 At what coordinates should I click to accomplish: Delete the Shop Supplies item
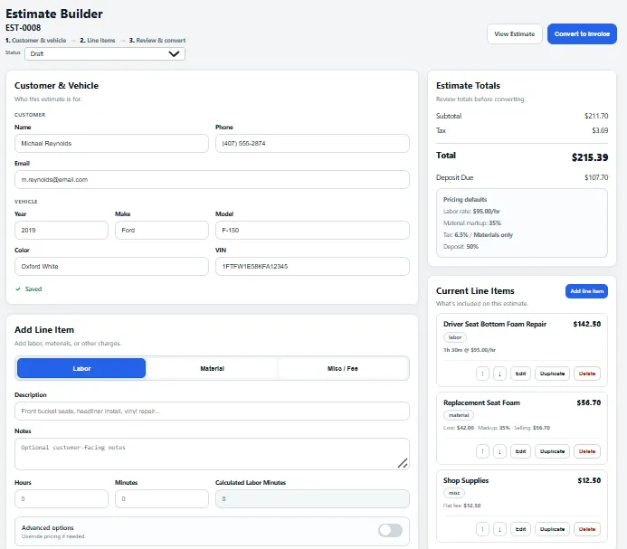587,529
